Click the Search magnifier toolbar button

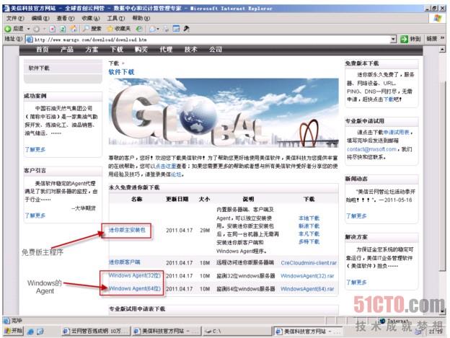pyautogui.click(x=92, y=29)
